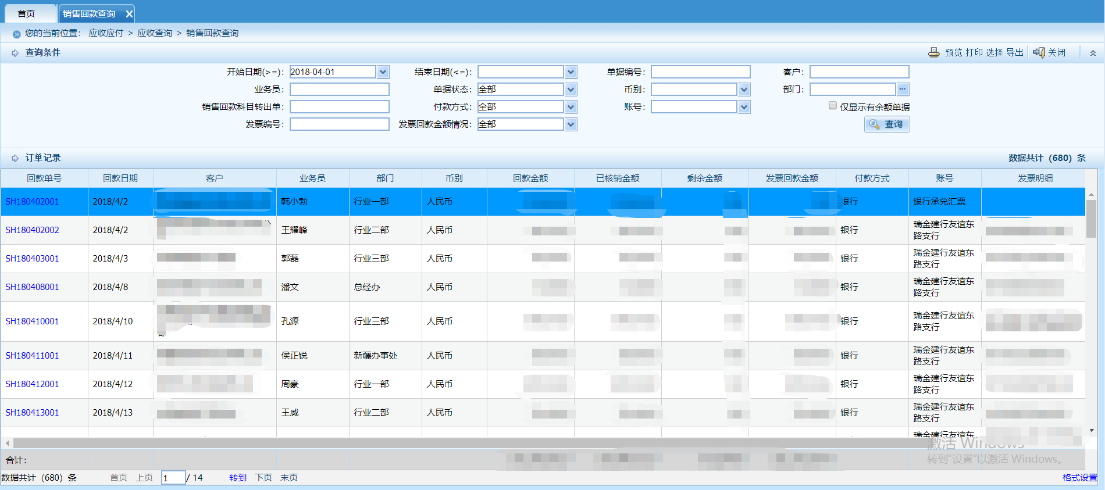
Task: Collapse the query panel with double-chevron icon
Action: coord(1093,53)
